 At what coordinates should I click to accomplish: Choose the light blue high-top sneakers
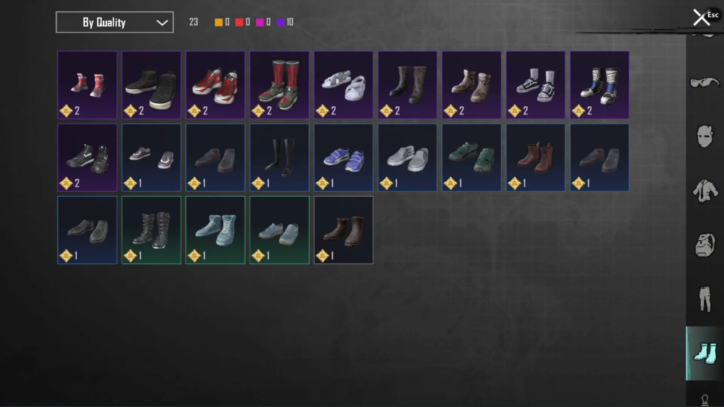pyautogui.click(x=215, y=230)
